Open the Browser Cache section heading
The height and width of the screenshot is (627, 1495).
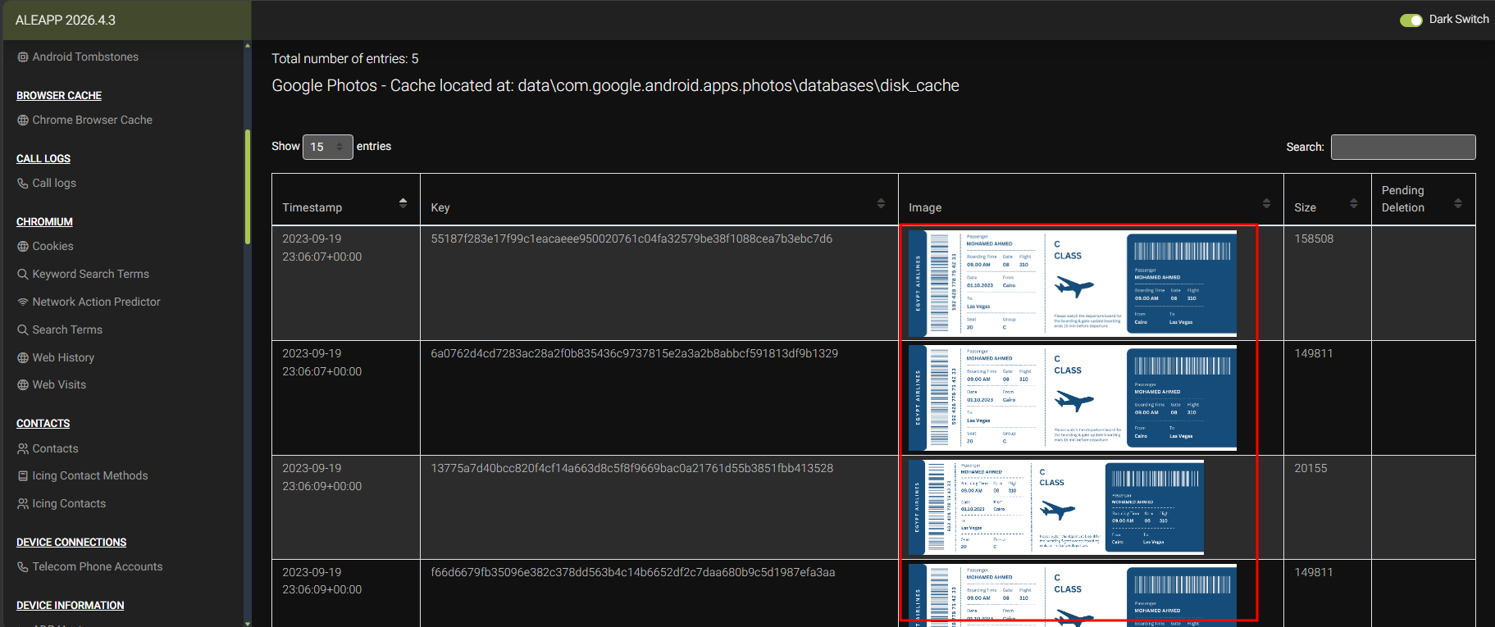coord(59,96)
